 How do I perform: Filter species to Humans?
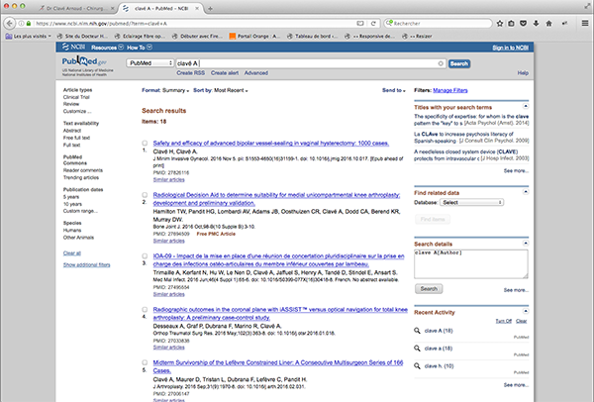click(x=72, y=230)
